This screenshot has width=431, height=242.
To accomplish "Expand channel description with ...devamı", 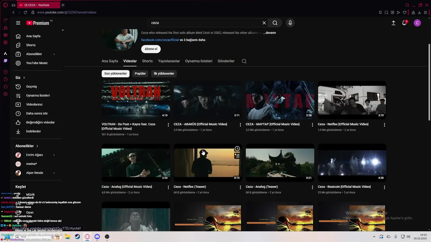I will 269,33.
